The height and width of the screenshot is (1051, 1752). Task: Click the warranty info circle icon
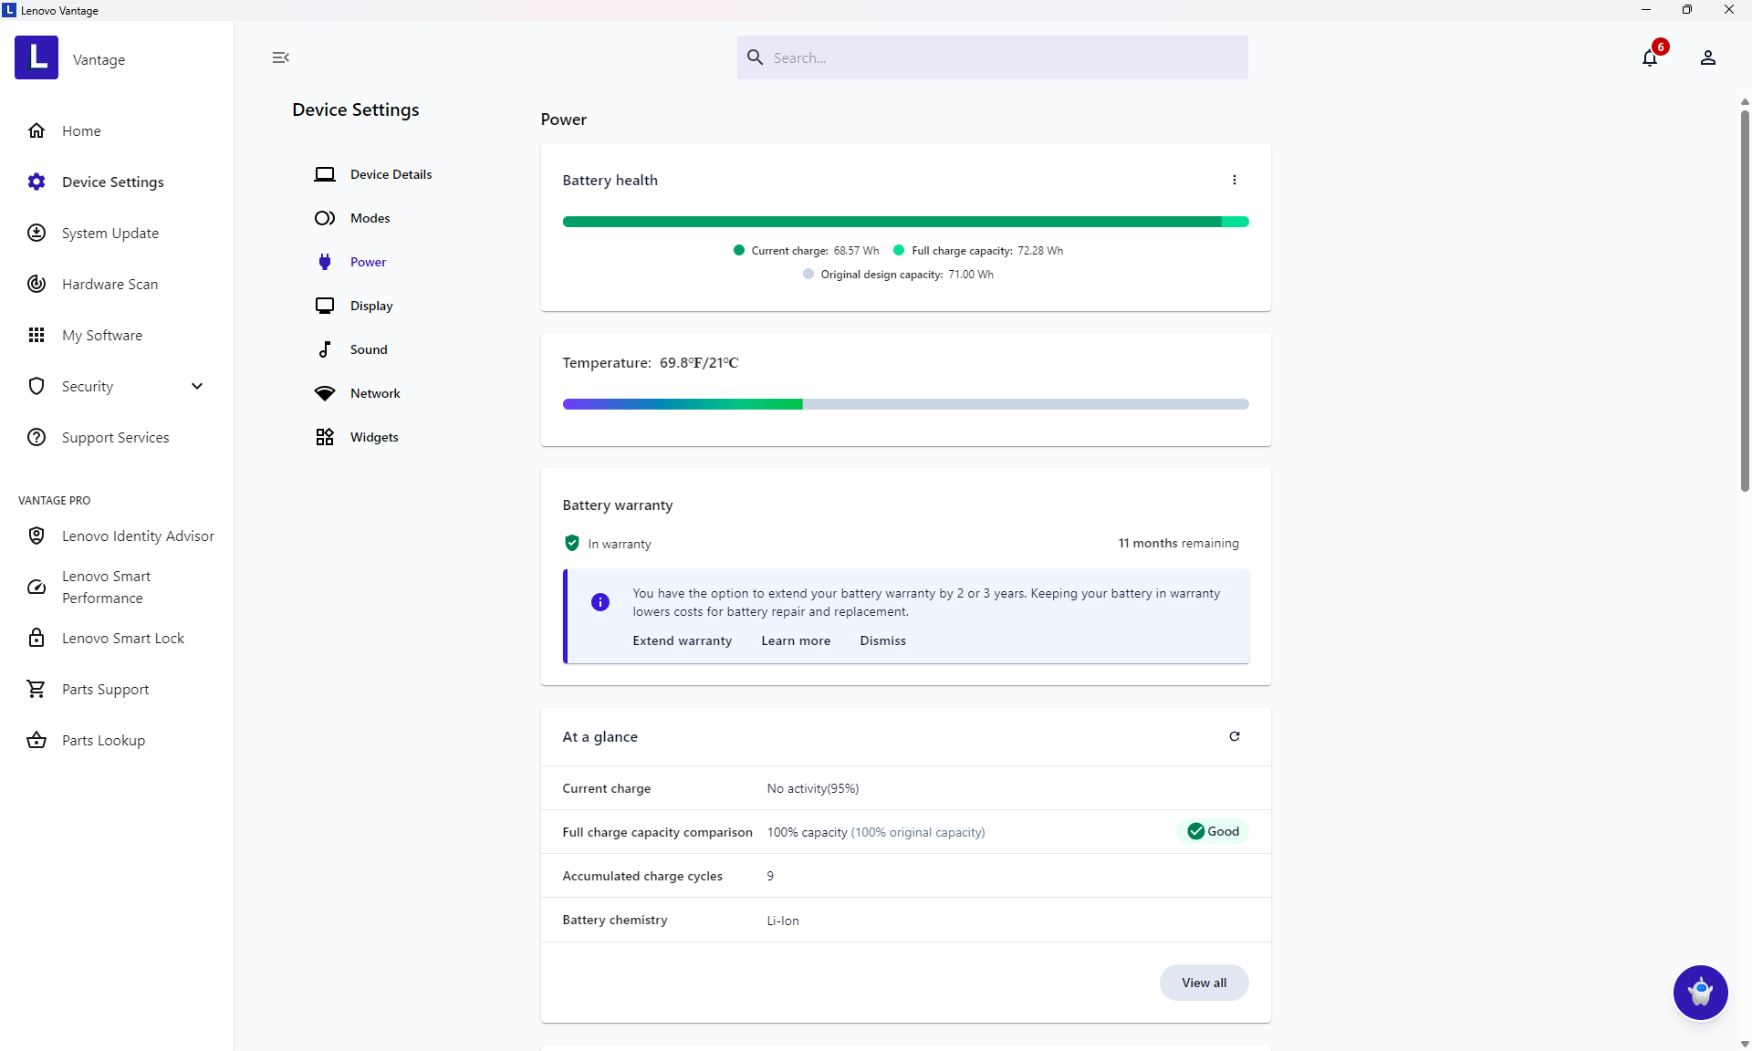tap(600, 602)
